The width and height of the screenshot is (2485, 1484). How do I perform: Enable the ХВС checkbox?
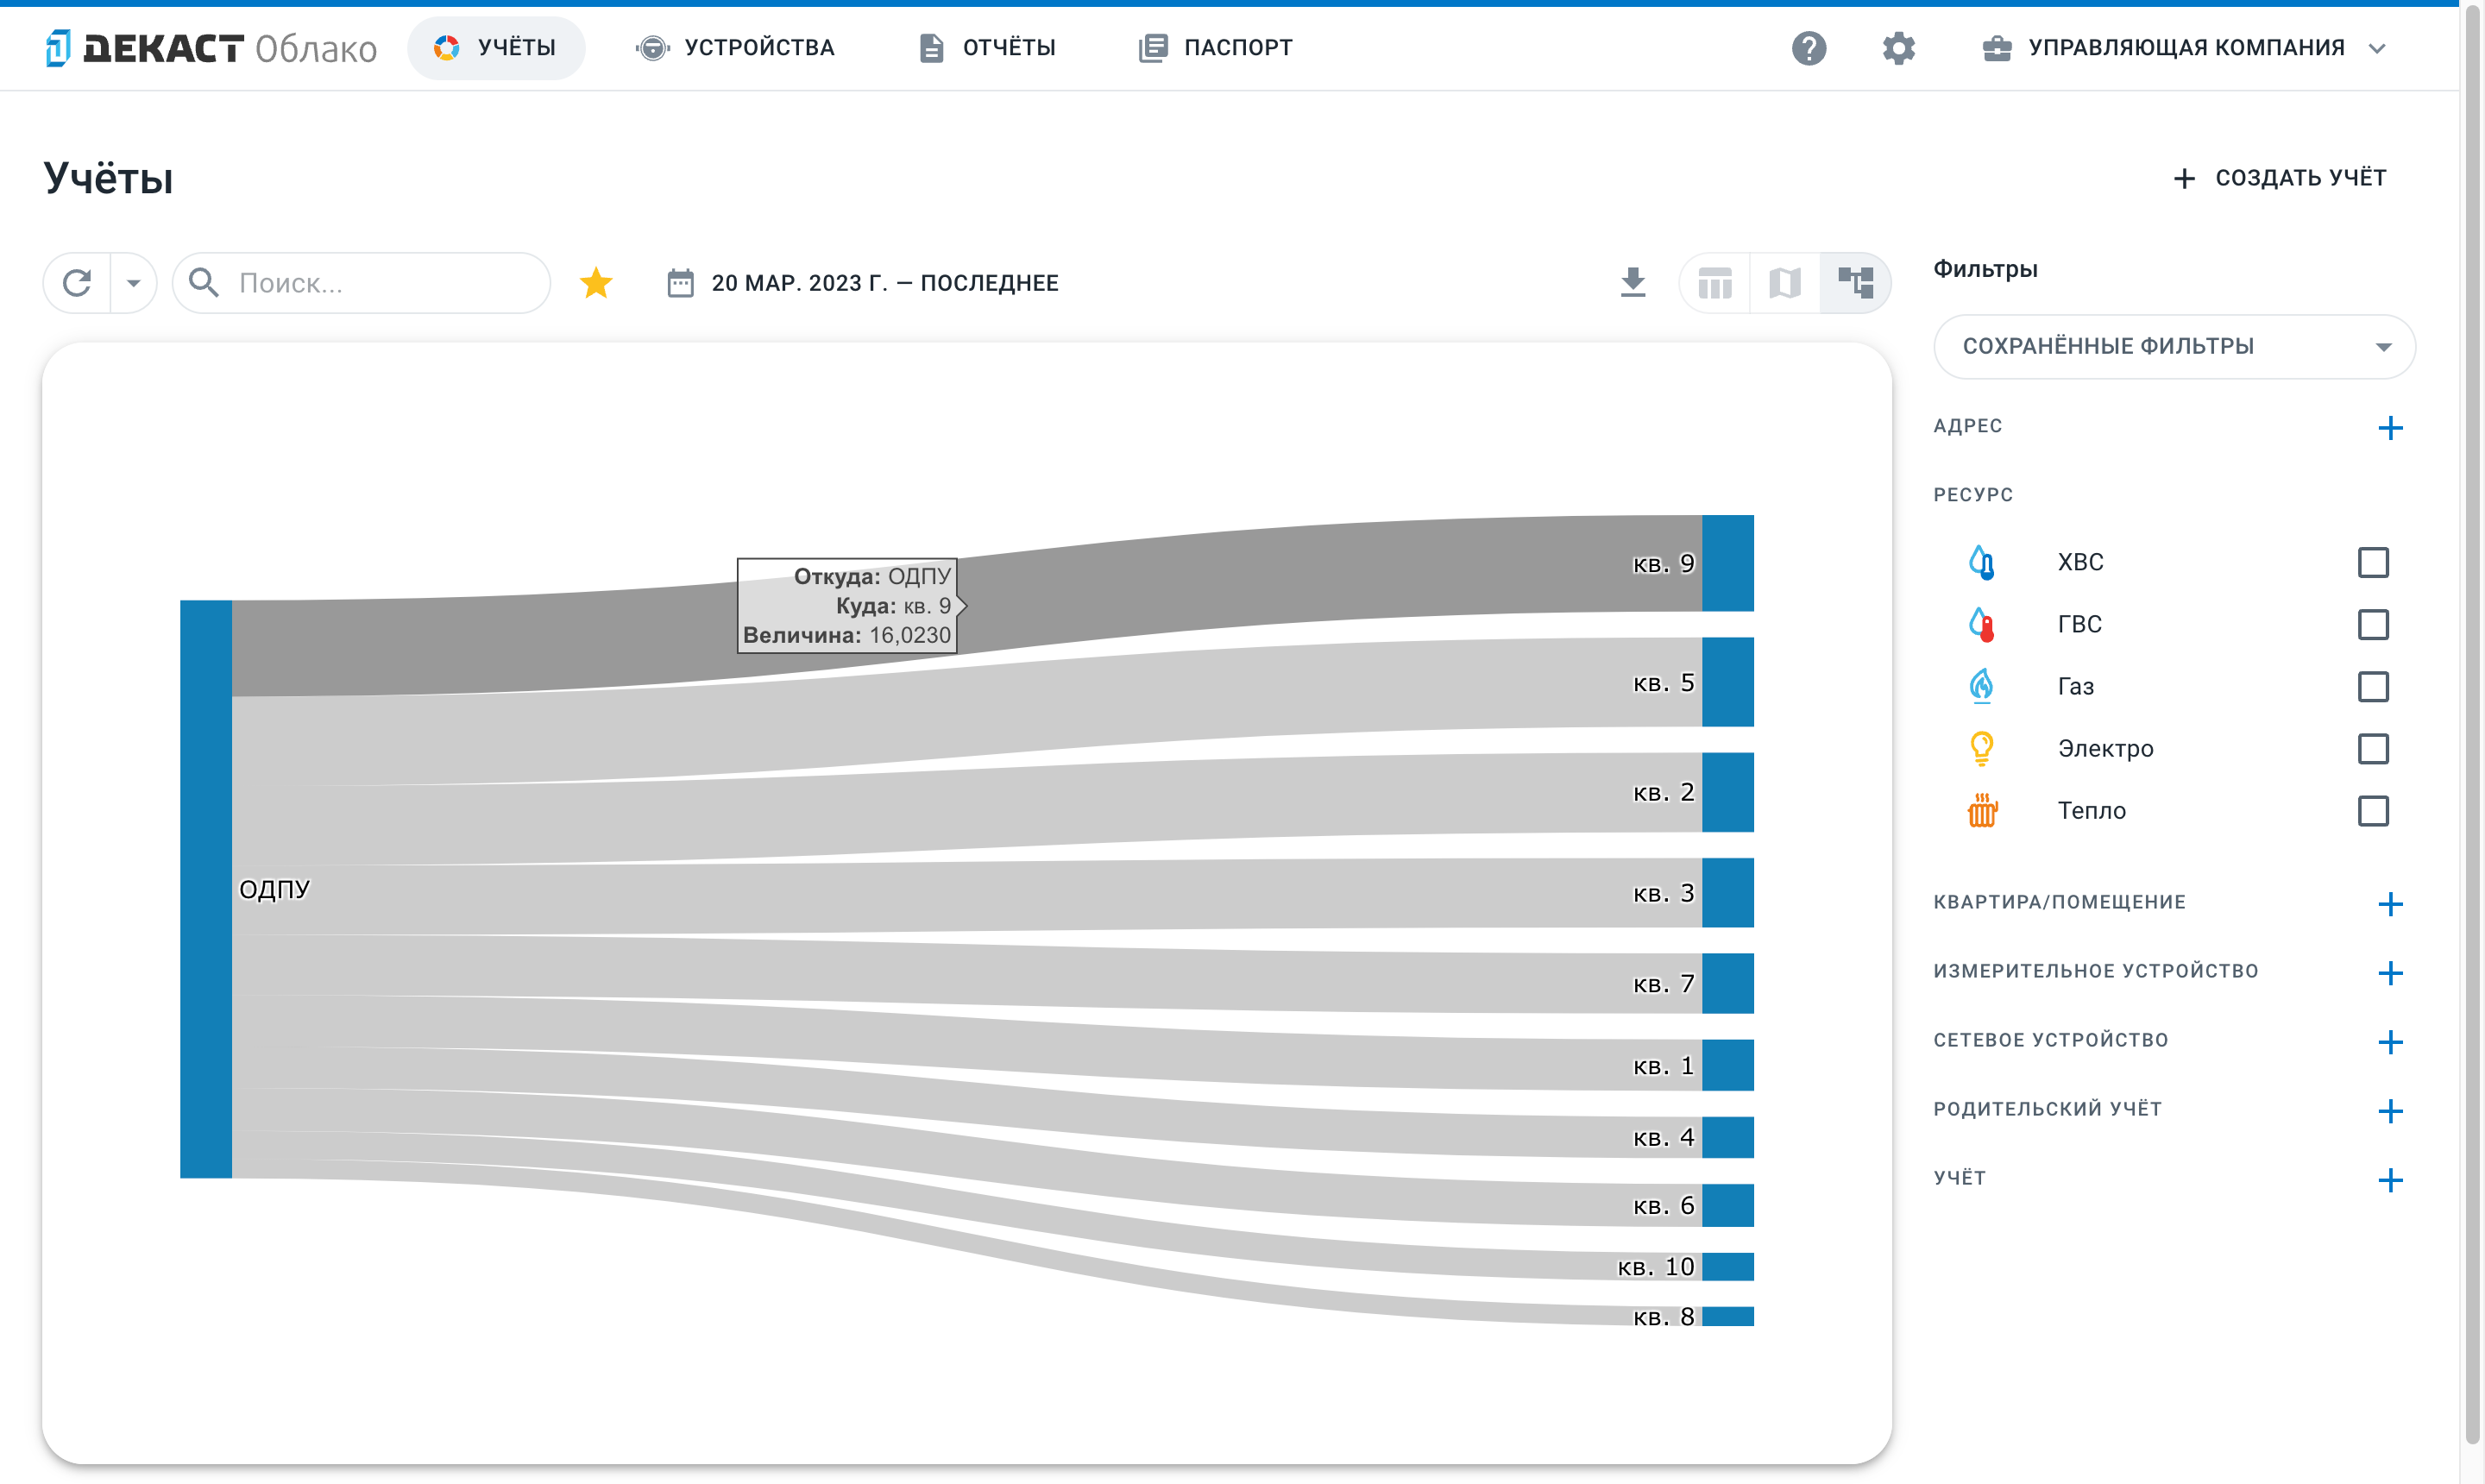coord(2372,562)
